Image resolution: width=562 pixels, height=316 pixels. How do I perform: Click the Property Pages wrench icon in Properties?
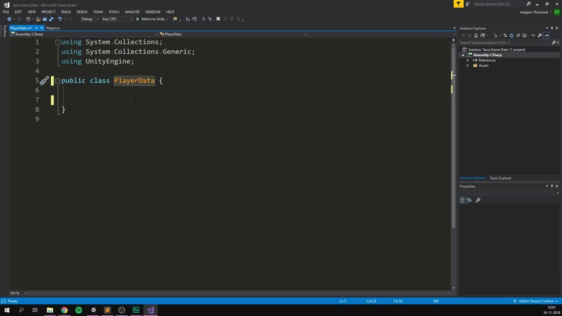(478, 200)
